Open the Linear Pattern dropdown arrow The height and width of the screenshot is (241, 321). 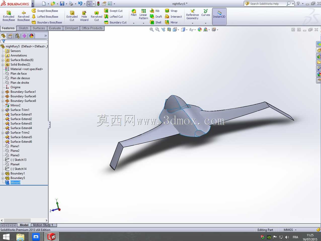click(x=143, y=23)
